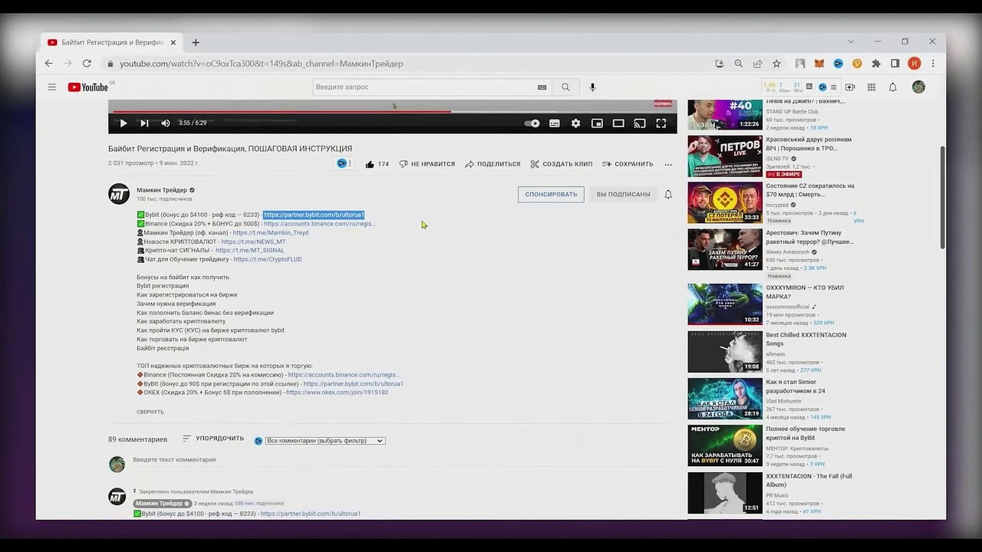The height and width of the screenshot is (552, 982).
Task: Like the video with the thumbs-up button
Action: [377, 164]
